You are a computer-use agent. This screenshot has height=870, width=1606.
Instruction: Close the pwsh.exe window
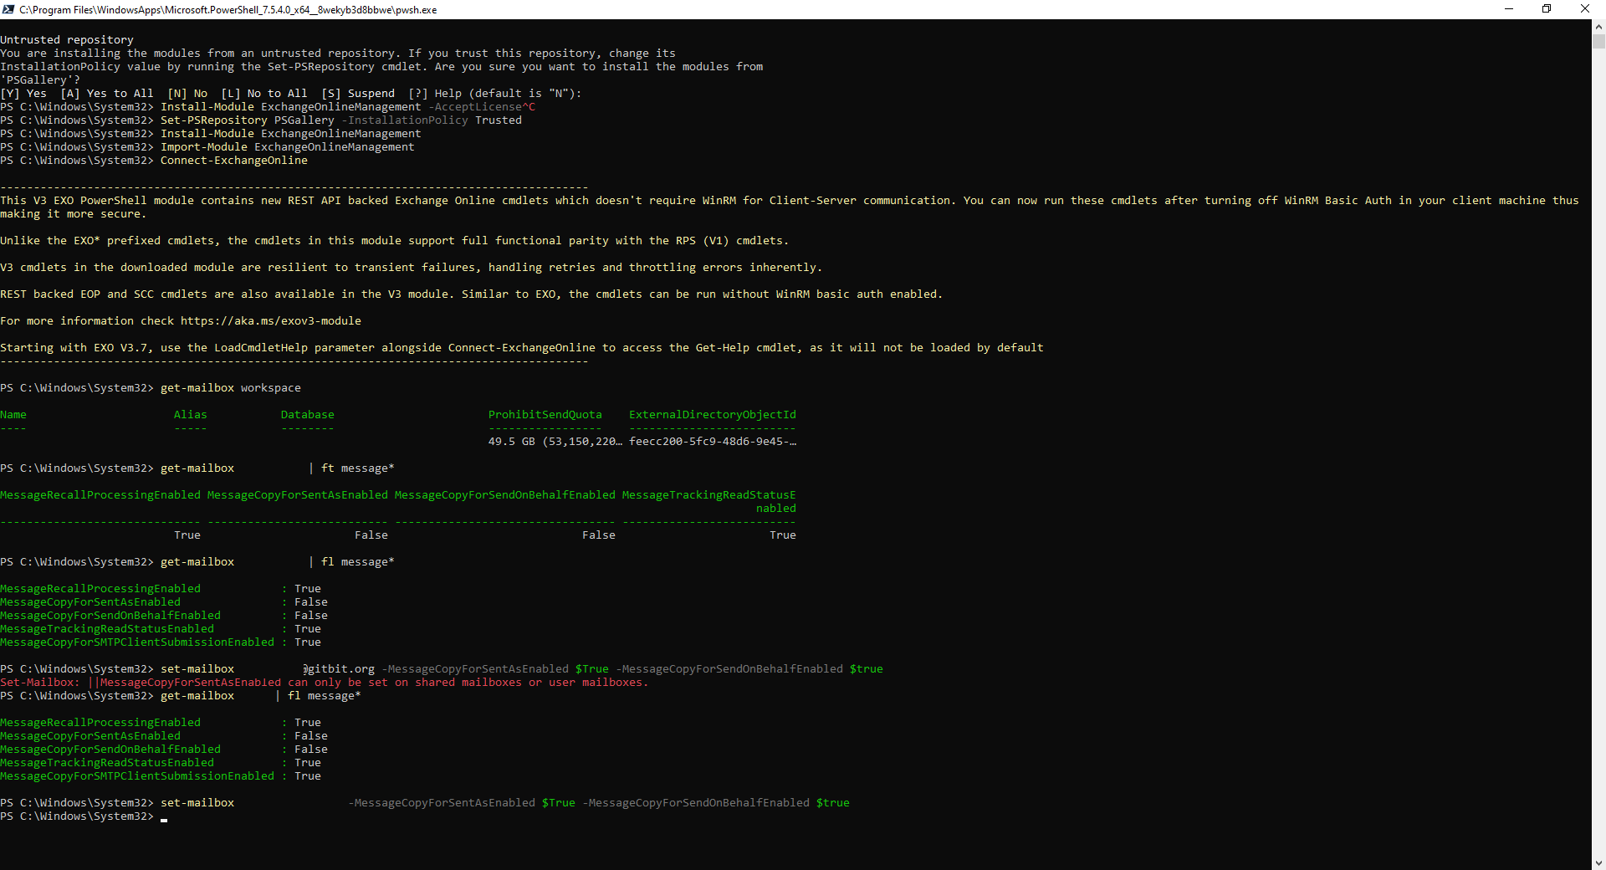1584,9
